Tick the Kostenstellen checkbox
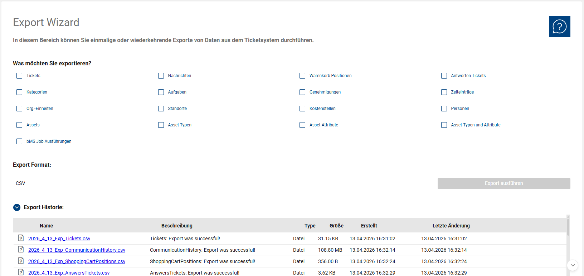 pos(302,109)
